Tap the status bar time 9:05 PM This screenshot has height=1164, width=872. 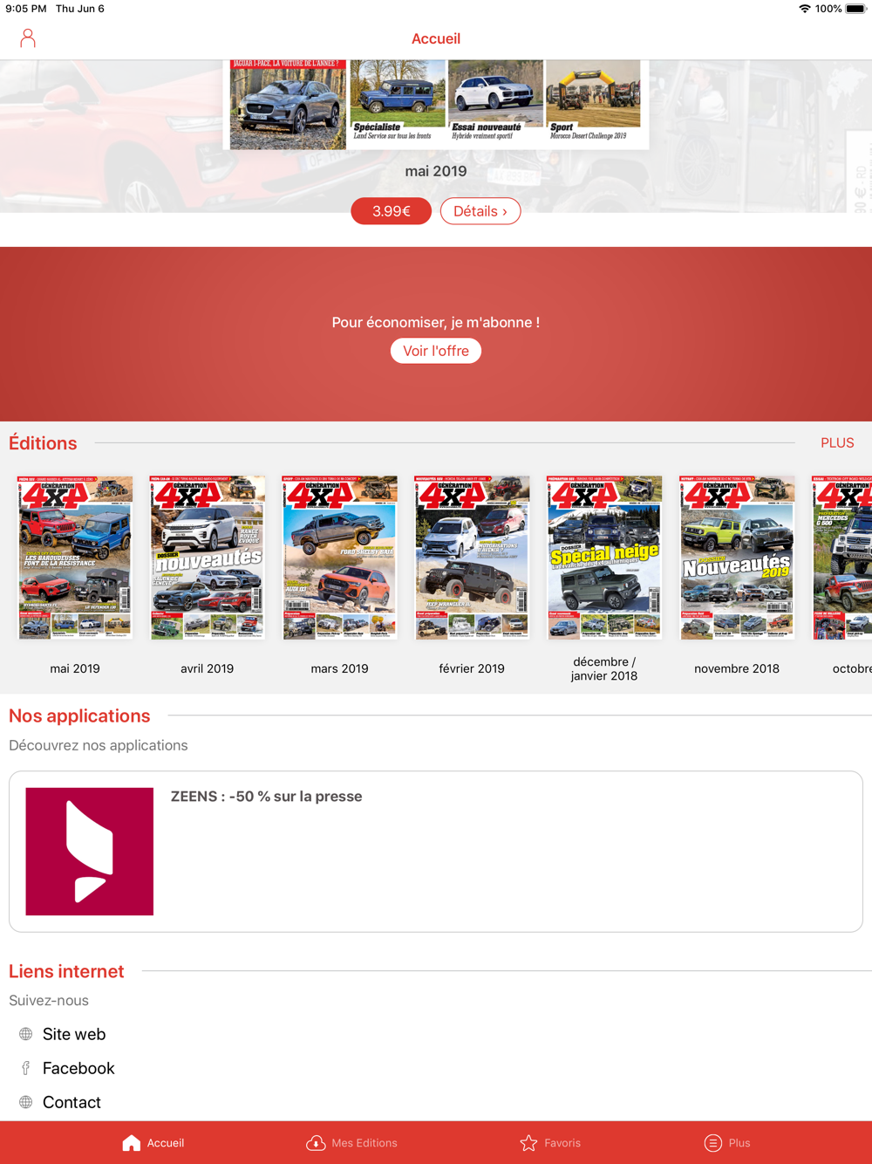(x=26, y=9)
